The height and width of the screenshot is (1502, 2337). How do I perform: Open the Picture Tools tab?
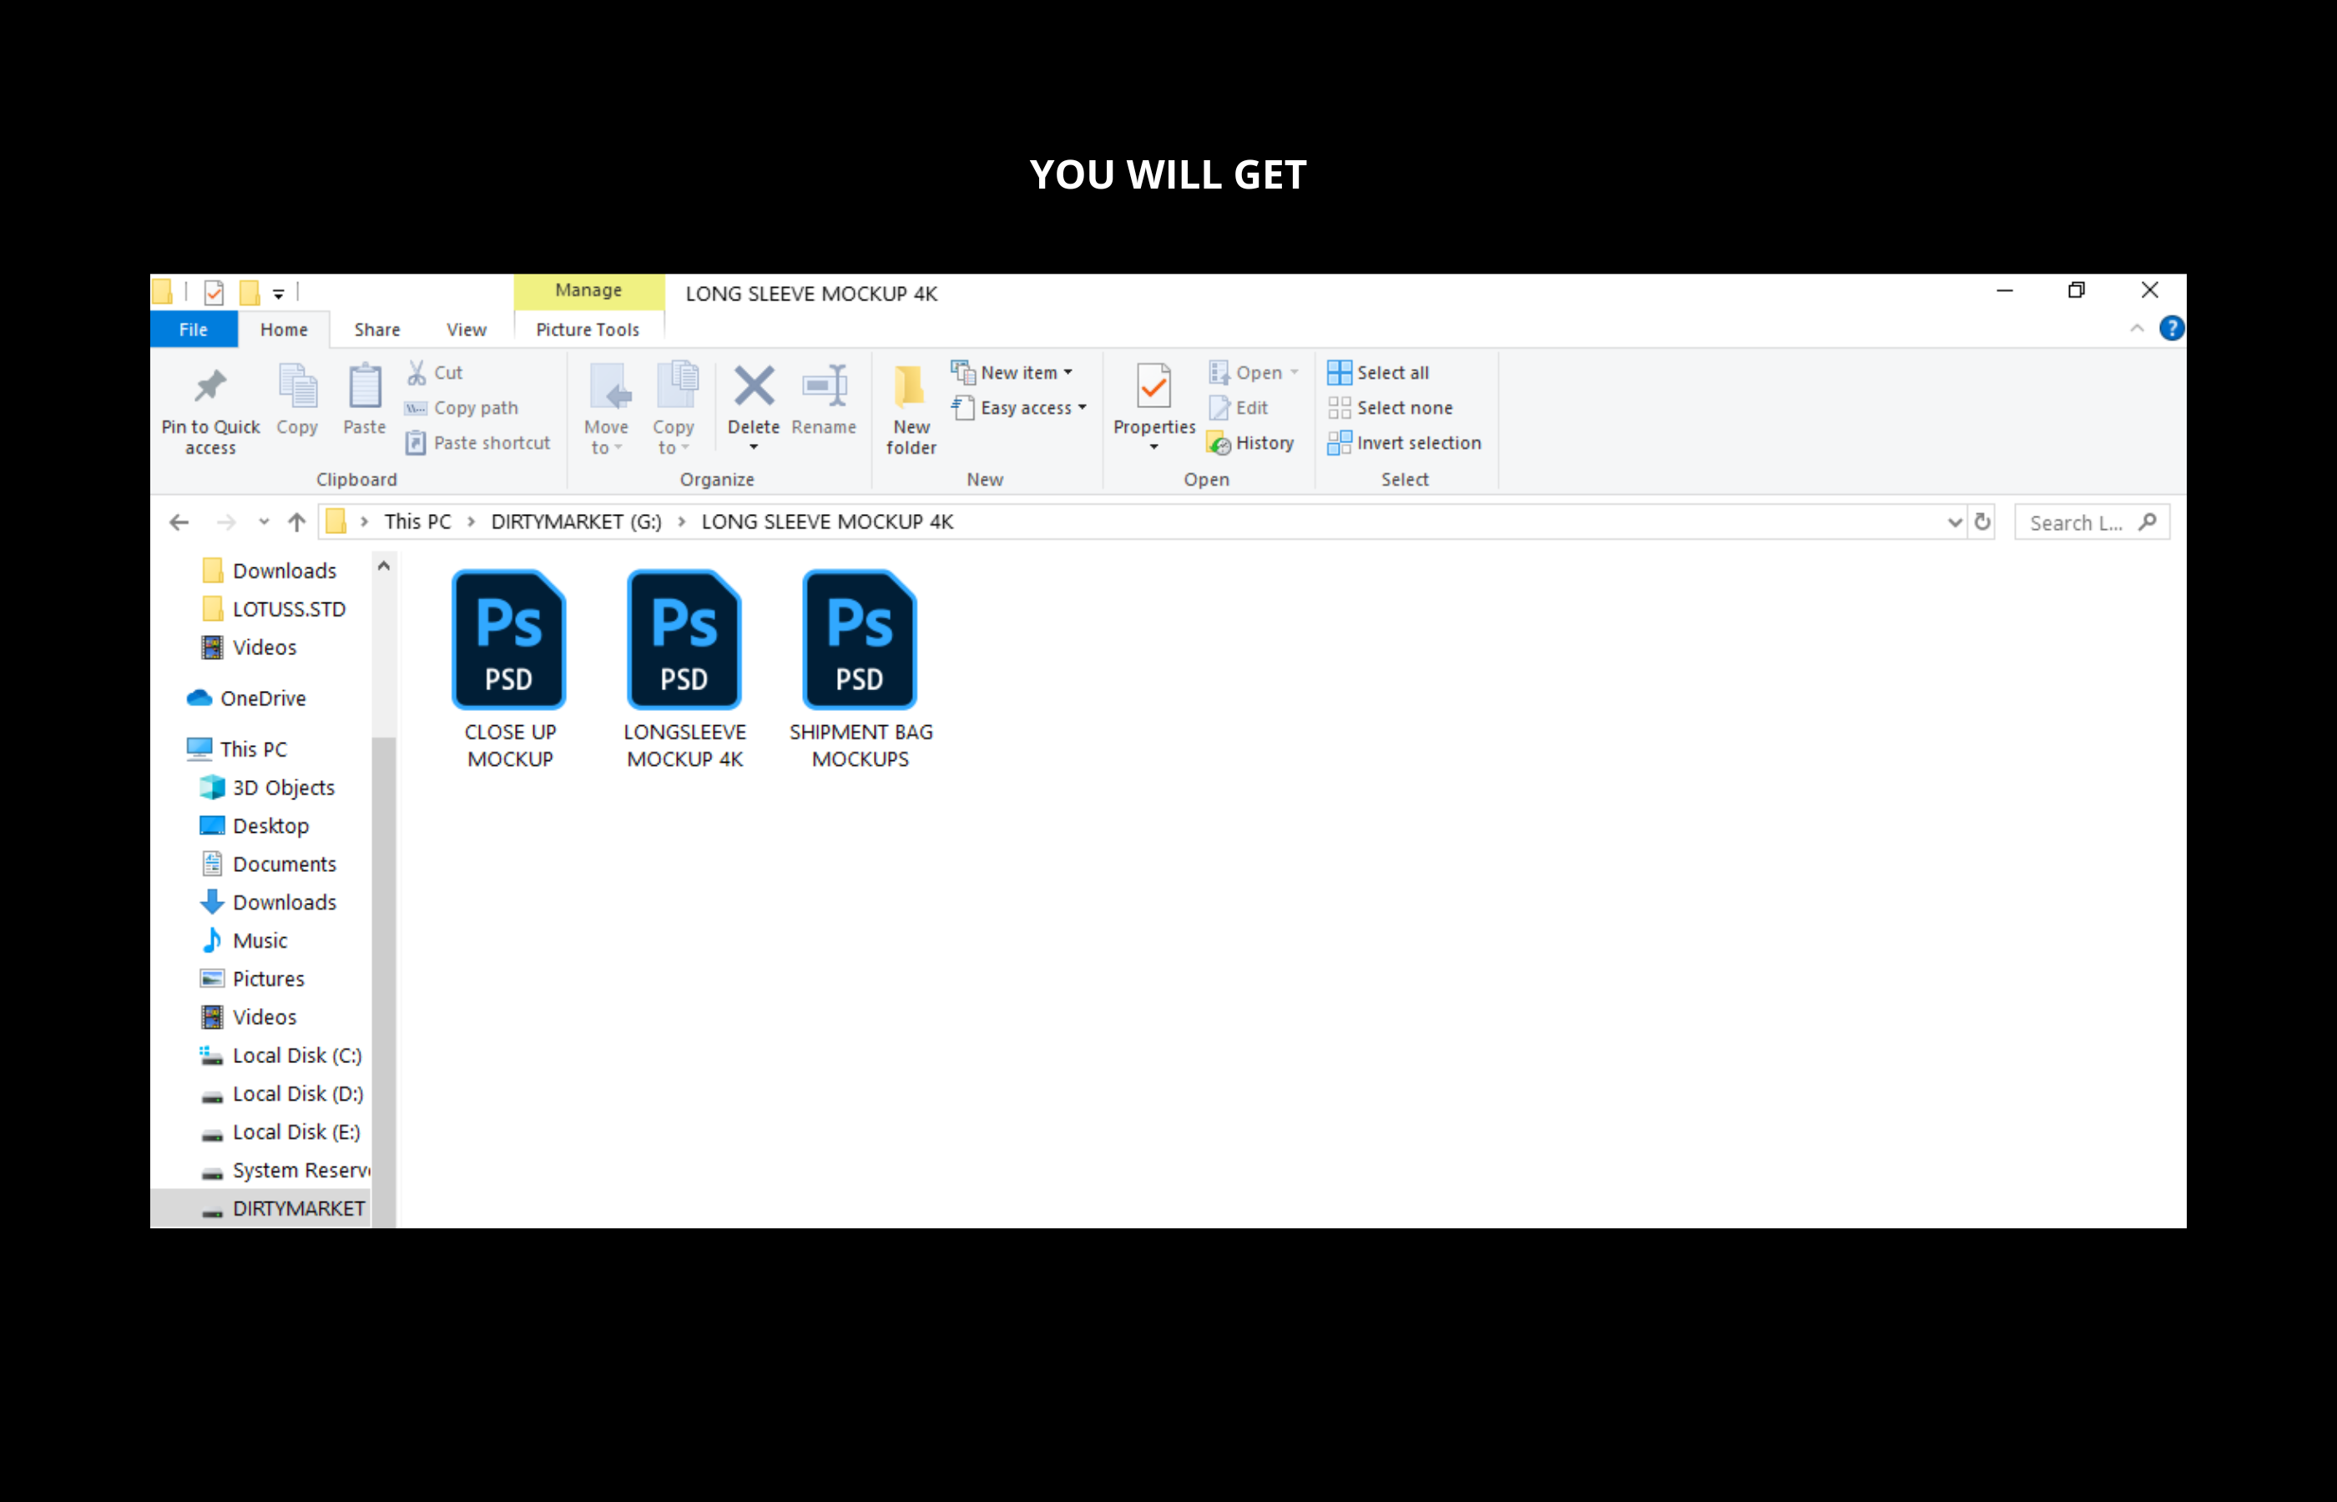tap(588, 330)
